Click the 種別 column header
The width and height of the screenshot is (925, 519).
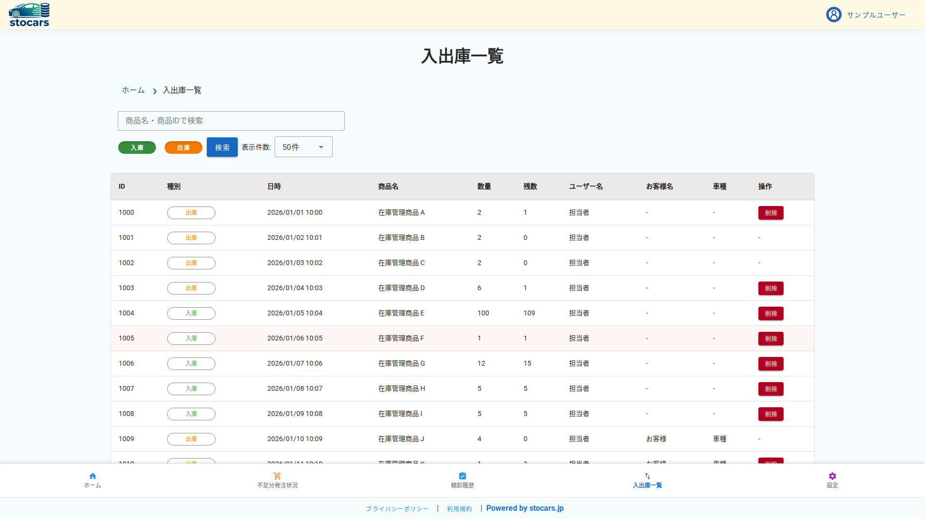[x=174, y=187]
